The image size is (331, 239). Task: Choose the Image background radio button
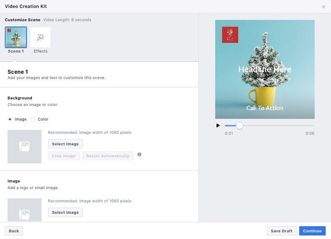(10, 119)
